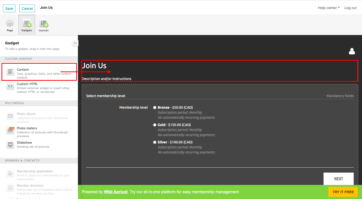This screenshot has width=362, height=199.
Task: Click the TRY IT FREE banner button
Action: coord(343,192)
